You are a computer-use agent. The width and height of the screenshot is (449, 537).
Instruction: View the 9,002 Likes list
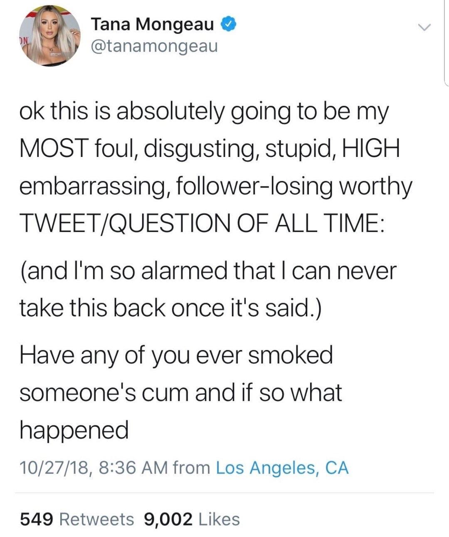coord(192,519)
